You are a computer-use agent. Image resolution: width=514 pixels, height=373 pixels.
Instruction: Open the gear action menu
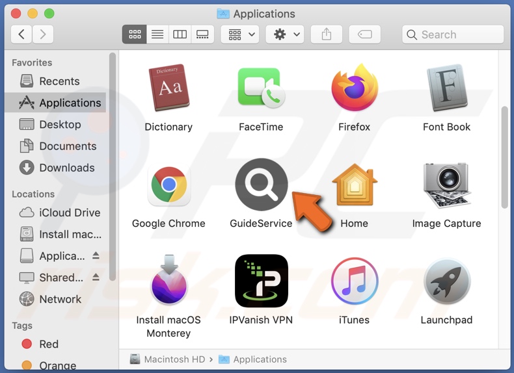(x=284, y=34)
